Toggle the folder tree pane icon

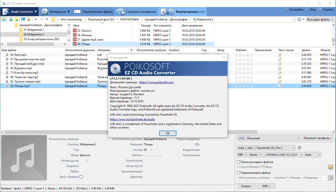coord(4,20)
